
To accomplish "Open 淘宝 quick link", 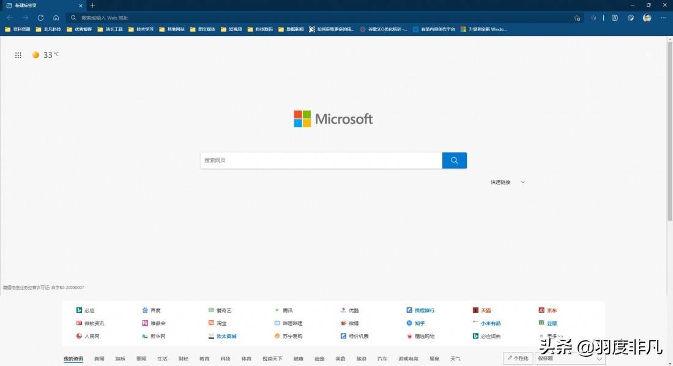I will [217, 323].
